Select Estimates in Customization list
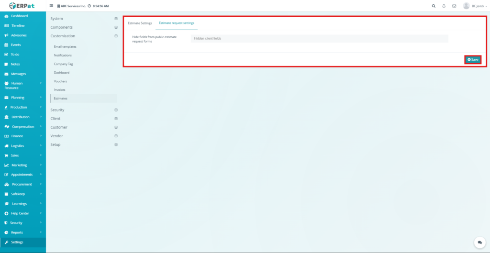The height and width of the screenshot is (253, 490). pos(84,99)
